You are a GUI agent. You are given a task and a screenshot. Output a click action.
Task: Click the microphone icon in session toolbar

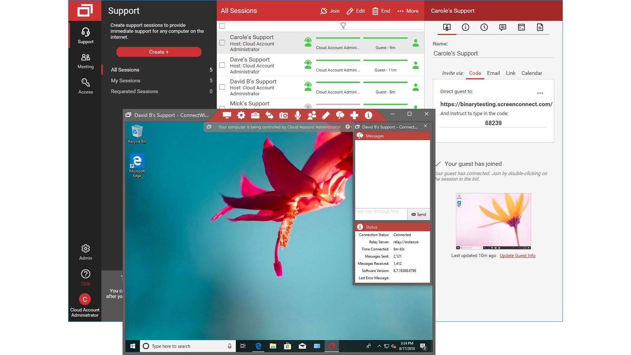298,115
